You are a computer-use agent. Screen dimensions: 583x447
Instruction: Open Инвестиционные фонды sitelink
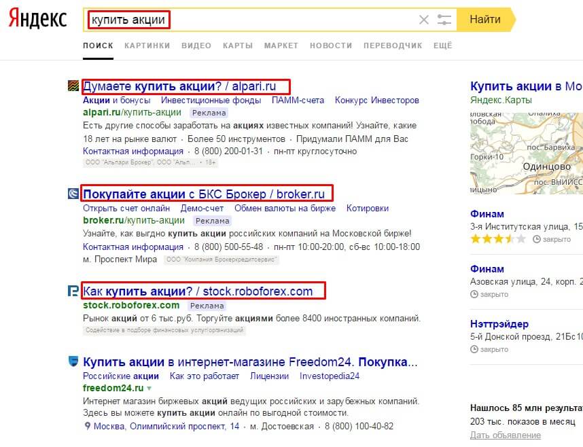(211, 100)
